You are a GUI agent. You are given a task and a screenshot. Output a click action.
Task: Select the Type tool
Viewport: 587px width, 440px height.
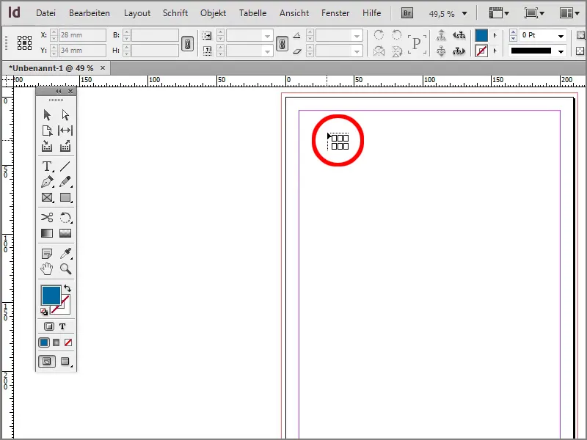(47, 166)
